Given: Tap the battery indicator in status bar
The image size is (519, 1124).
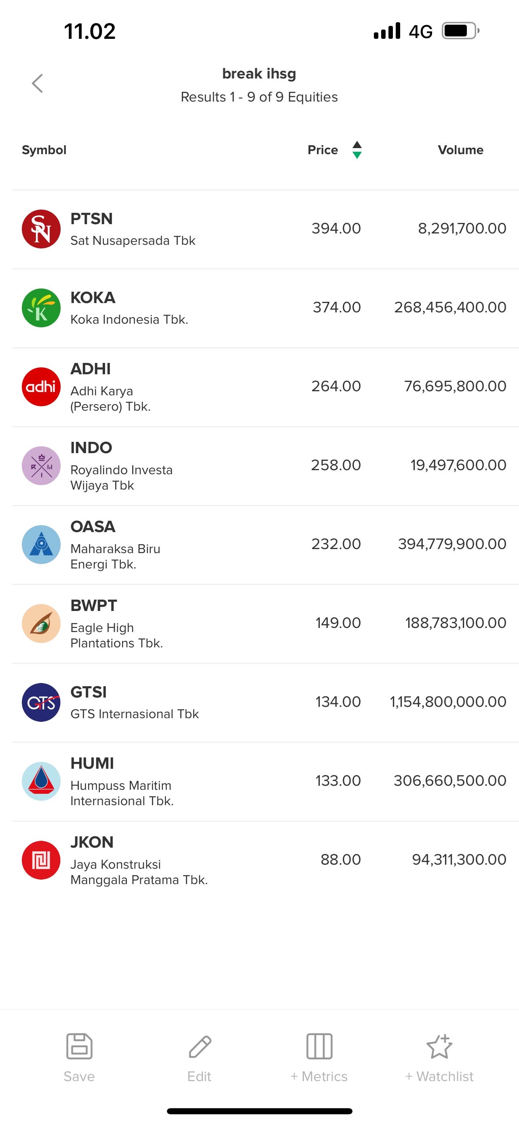Looking at the screenshot, I should [460, 31].
